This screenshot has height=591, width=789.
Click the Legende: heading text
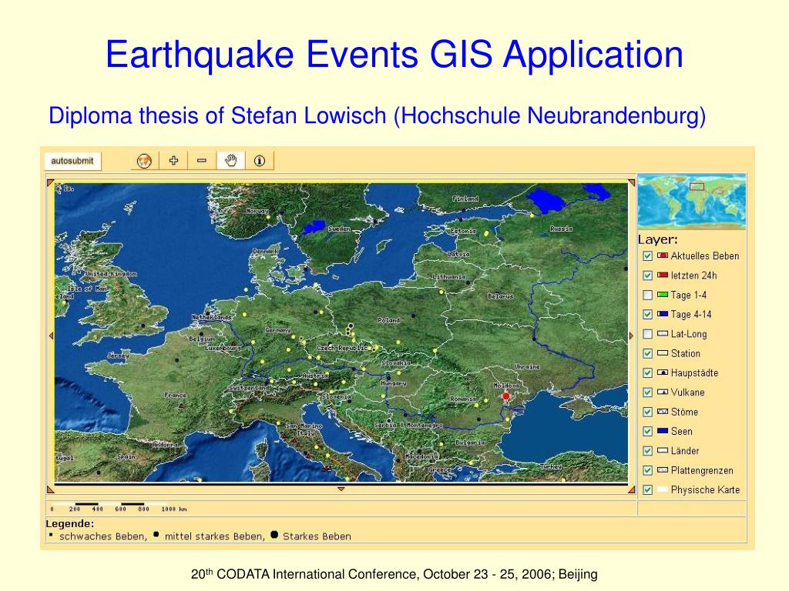coord(70,523)
